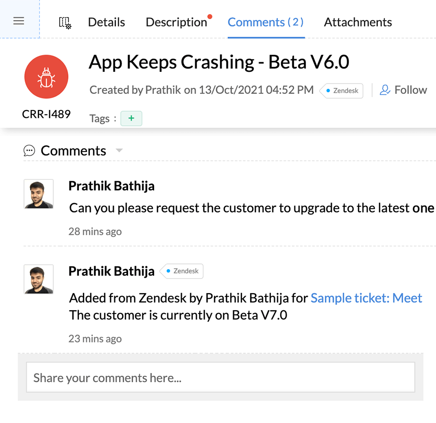Add a tag with the plus button

pos(131,118)
